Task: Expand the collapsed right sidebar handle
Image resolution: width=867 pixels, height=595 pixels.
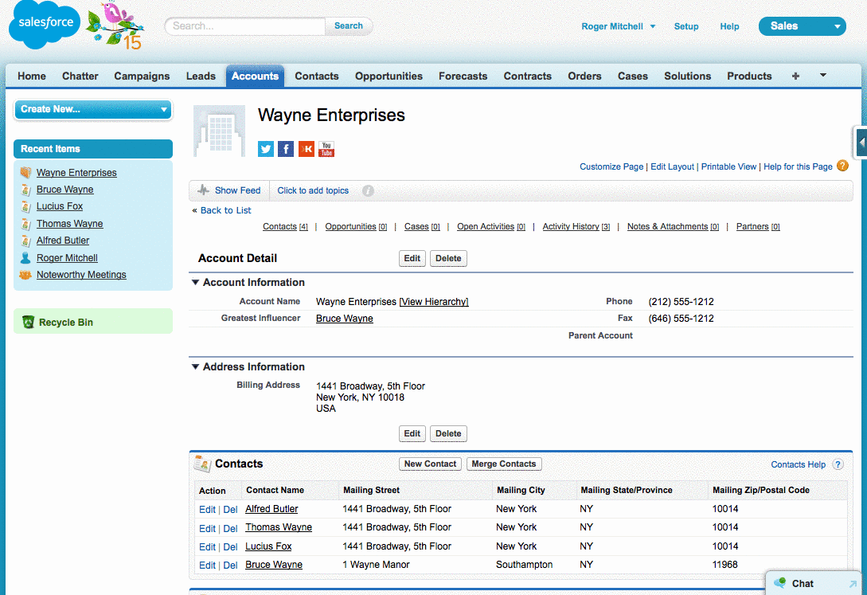Action: tap(861, 143)
